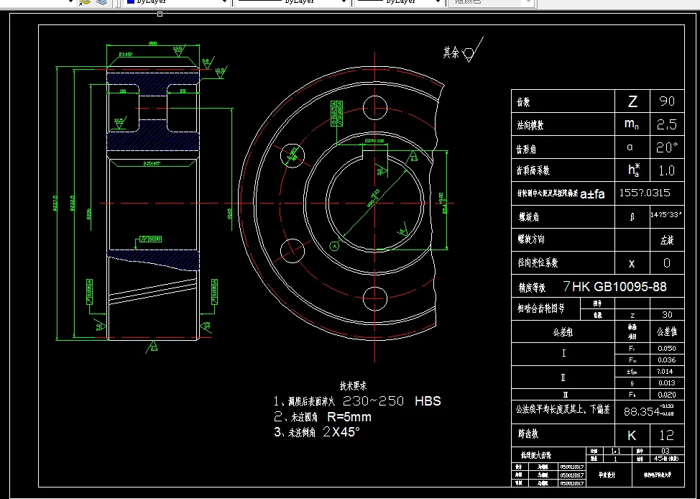Select the normal module value "2.5"
This screenshot has width=700, height=499.
tap(667, 124)
